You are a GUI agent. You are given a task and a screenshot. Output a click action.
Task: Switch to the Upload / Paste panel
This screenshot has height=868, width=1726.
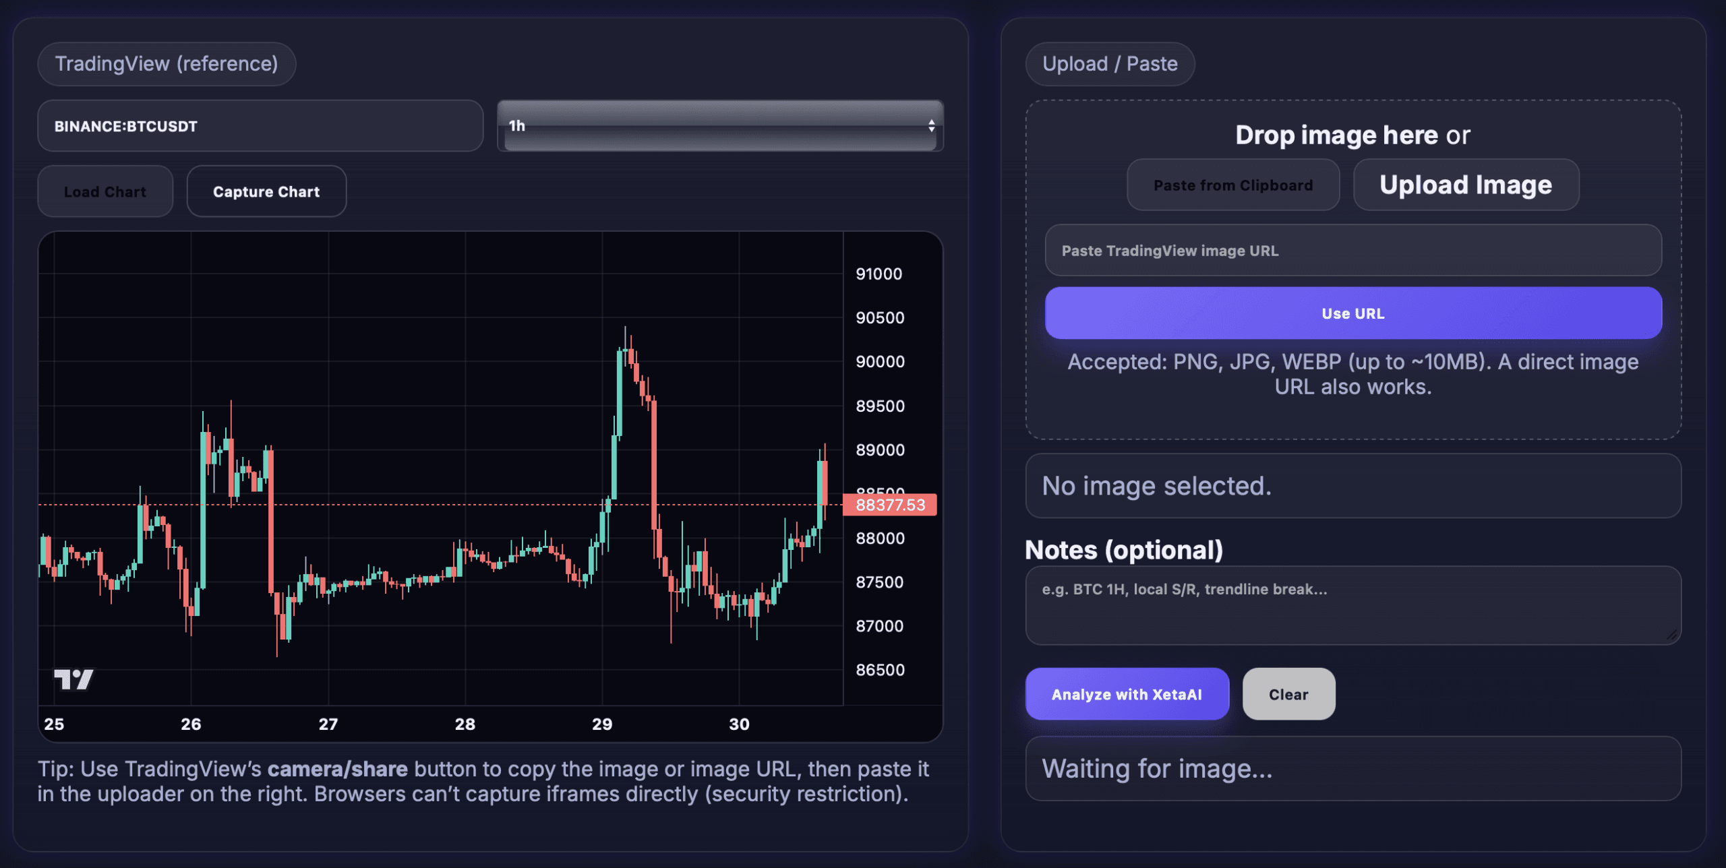click(1110, 63)
